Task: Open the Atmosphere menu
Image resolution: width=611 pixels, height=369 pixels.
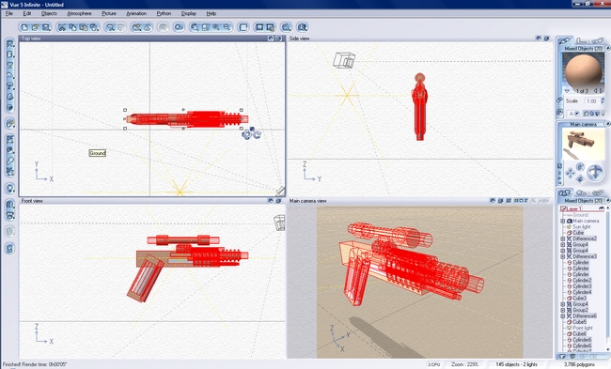Action: 79,13
